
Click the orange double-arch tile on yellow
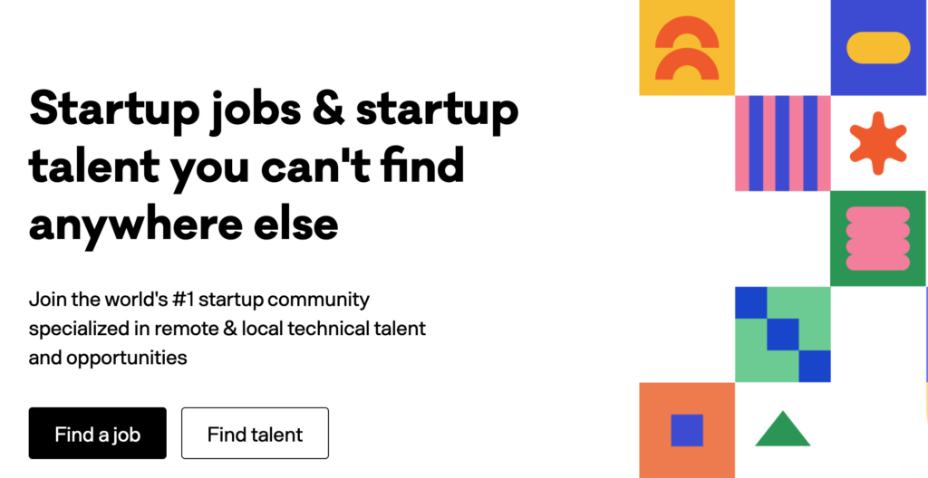(687, 48)
